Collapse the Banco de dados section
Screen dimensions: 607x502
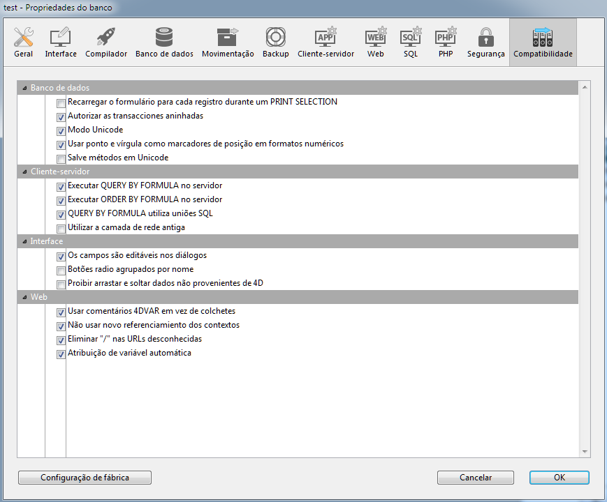[x=24, y=88]
